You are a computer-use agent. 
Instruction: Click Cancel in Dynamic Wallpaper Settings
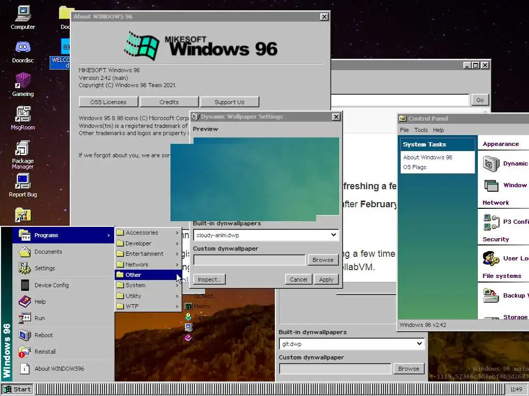pos(298,279)
